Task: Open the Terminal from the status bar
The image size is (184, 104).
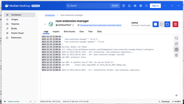Action: [164, 102]
